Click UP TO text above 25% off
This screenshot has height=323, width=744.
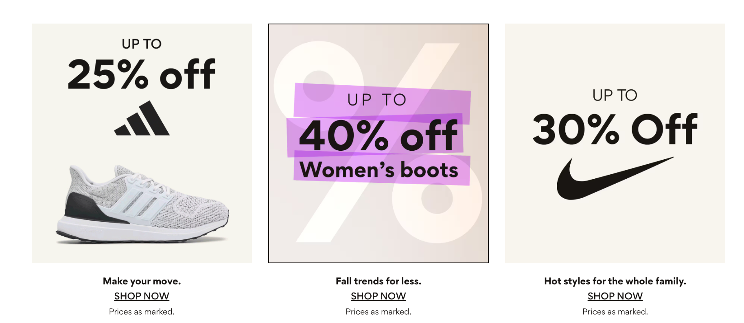142,44
